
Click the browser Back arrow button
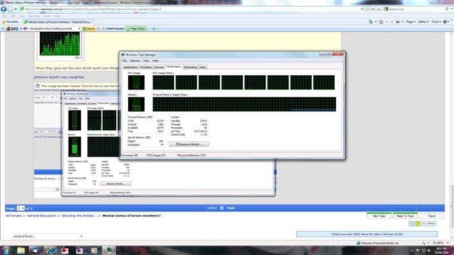(x=4, y=9)
